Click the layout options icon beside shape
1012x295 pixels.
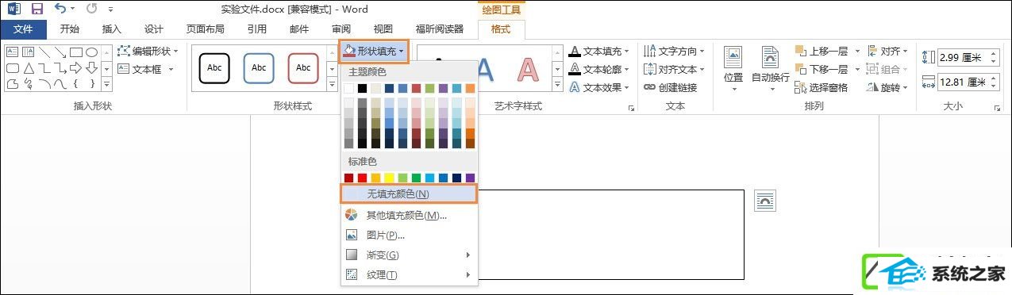[764, 201]
